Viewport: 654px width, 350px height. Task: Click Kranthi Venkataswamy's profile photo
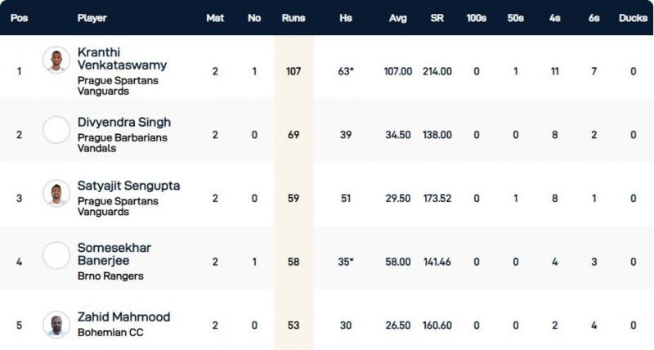click(x=56, y=61)
